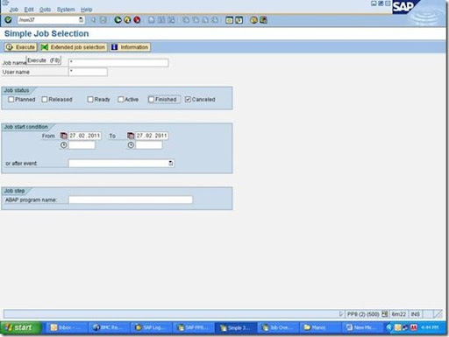Switch to the Job Overview taskbar window

277,327
